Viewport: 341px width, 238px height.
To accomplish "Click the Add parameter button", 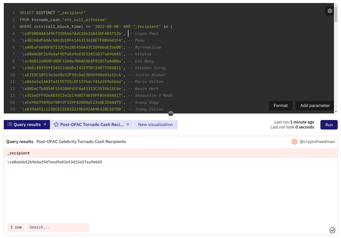I will tap(315, 106).
